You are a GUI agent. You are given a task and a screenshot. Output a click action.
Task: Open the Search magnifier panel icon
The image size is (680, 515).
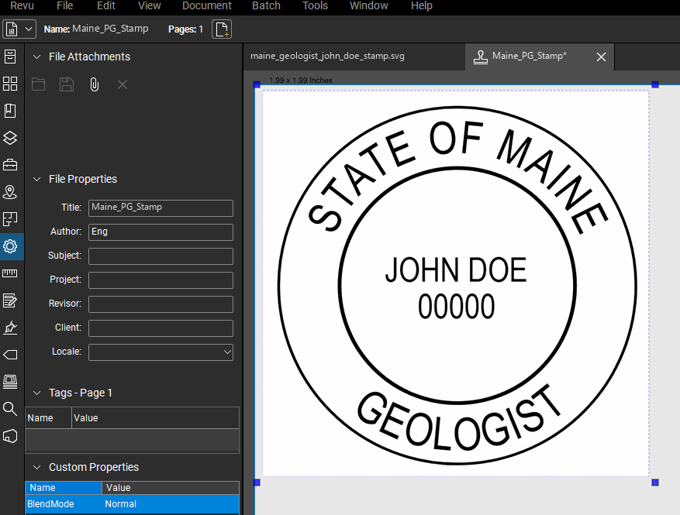[x=10, y=408]
